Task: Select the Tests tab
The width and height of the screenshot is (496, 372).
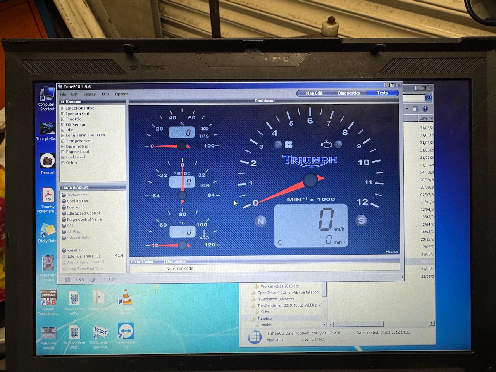Action: click(382, 93)
